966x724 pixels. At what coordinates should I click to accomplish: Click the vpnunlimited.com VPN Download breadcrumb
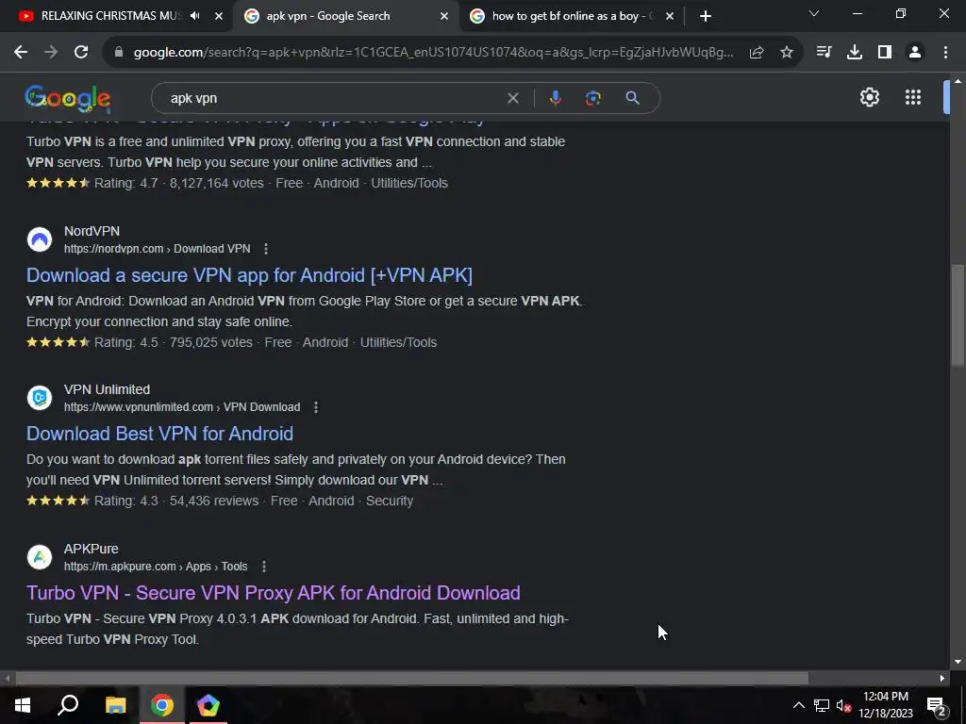pos(182,407)
